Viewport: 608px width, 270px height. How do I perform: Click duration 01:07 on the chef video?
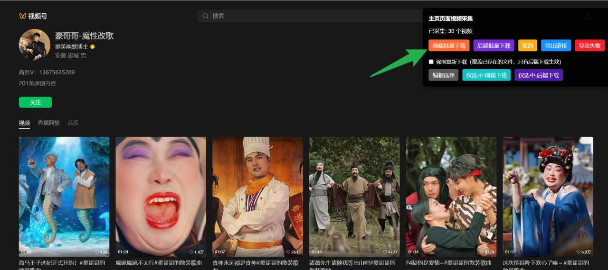coord(220,252)
